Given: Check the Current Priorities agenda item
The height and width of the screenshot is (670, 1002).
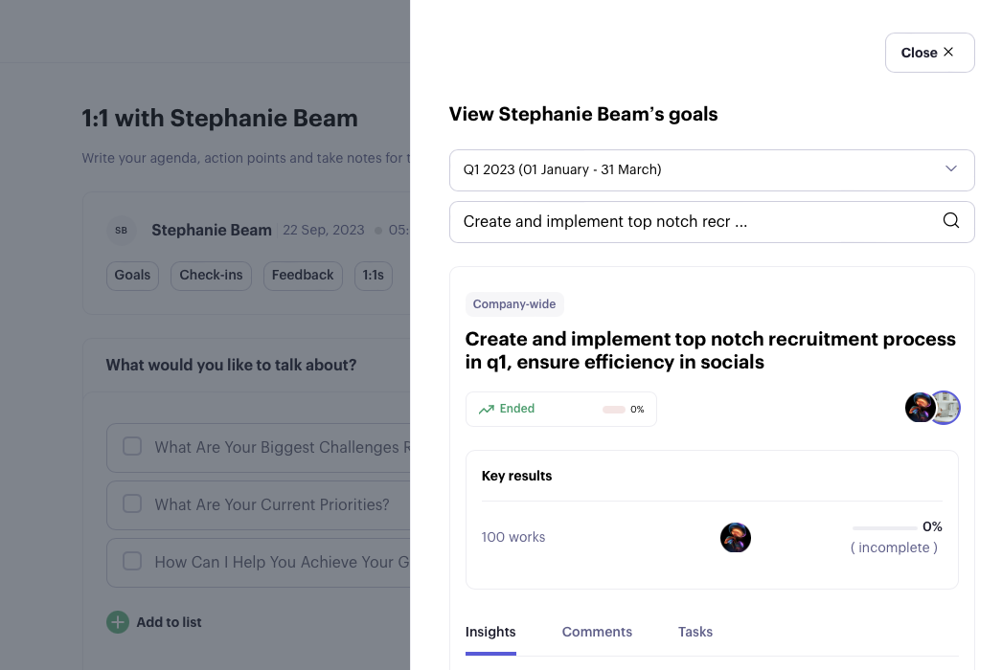Looking at the screenshot, I should click(132, 503).
